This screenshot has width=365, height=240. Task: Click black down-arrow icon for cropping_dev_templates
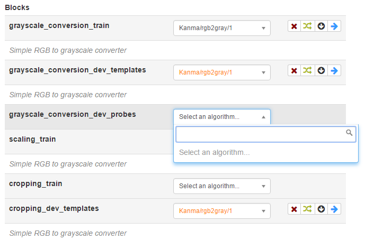tap(321, 209)
